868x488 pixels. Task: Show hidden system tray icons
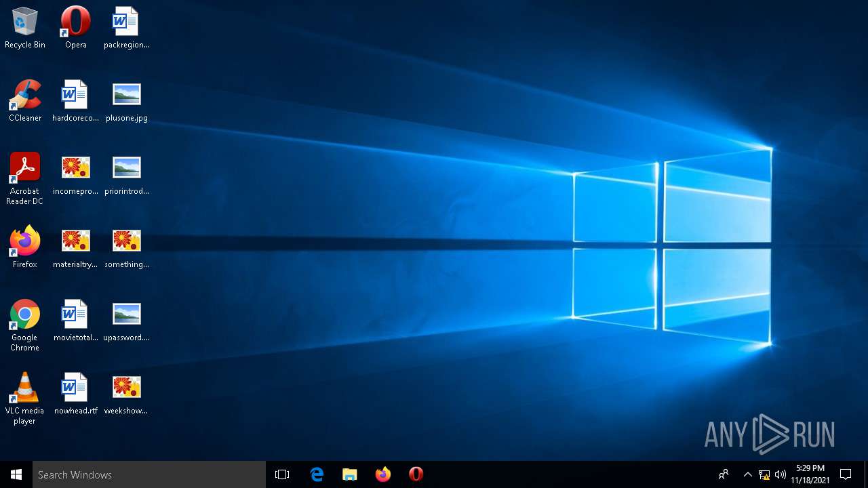pos(748,474)
